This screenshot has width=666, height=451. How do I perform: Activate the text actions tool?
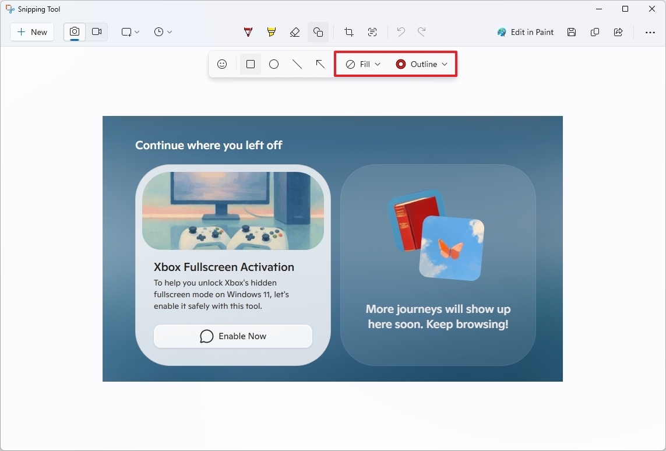pyautogui.click(x=372, y=32)
